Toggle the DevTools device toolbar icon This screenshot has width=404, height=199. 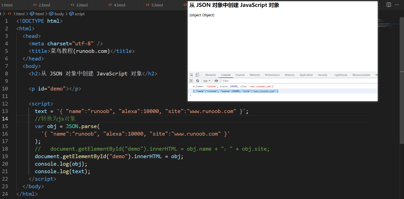(x=197, y=75)
